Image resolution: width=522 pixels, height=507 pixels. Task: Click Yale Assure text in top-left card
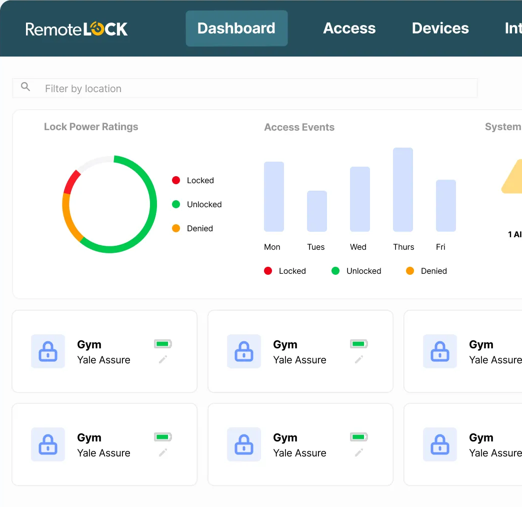click(103, 360)
